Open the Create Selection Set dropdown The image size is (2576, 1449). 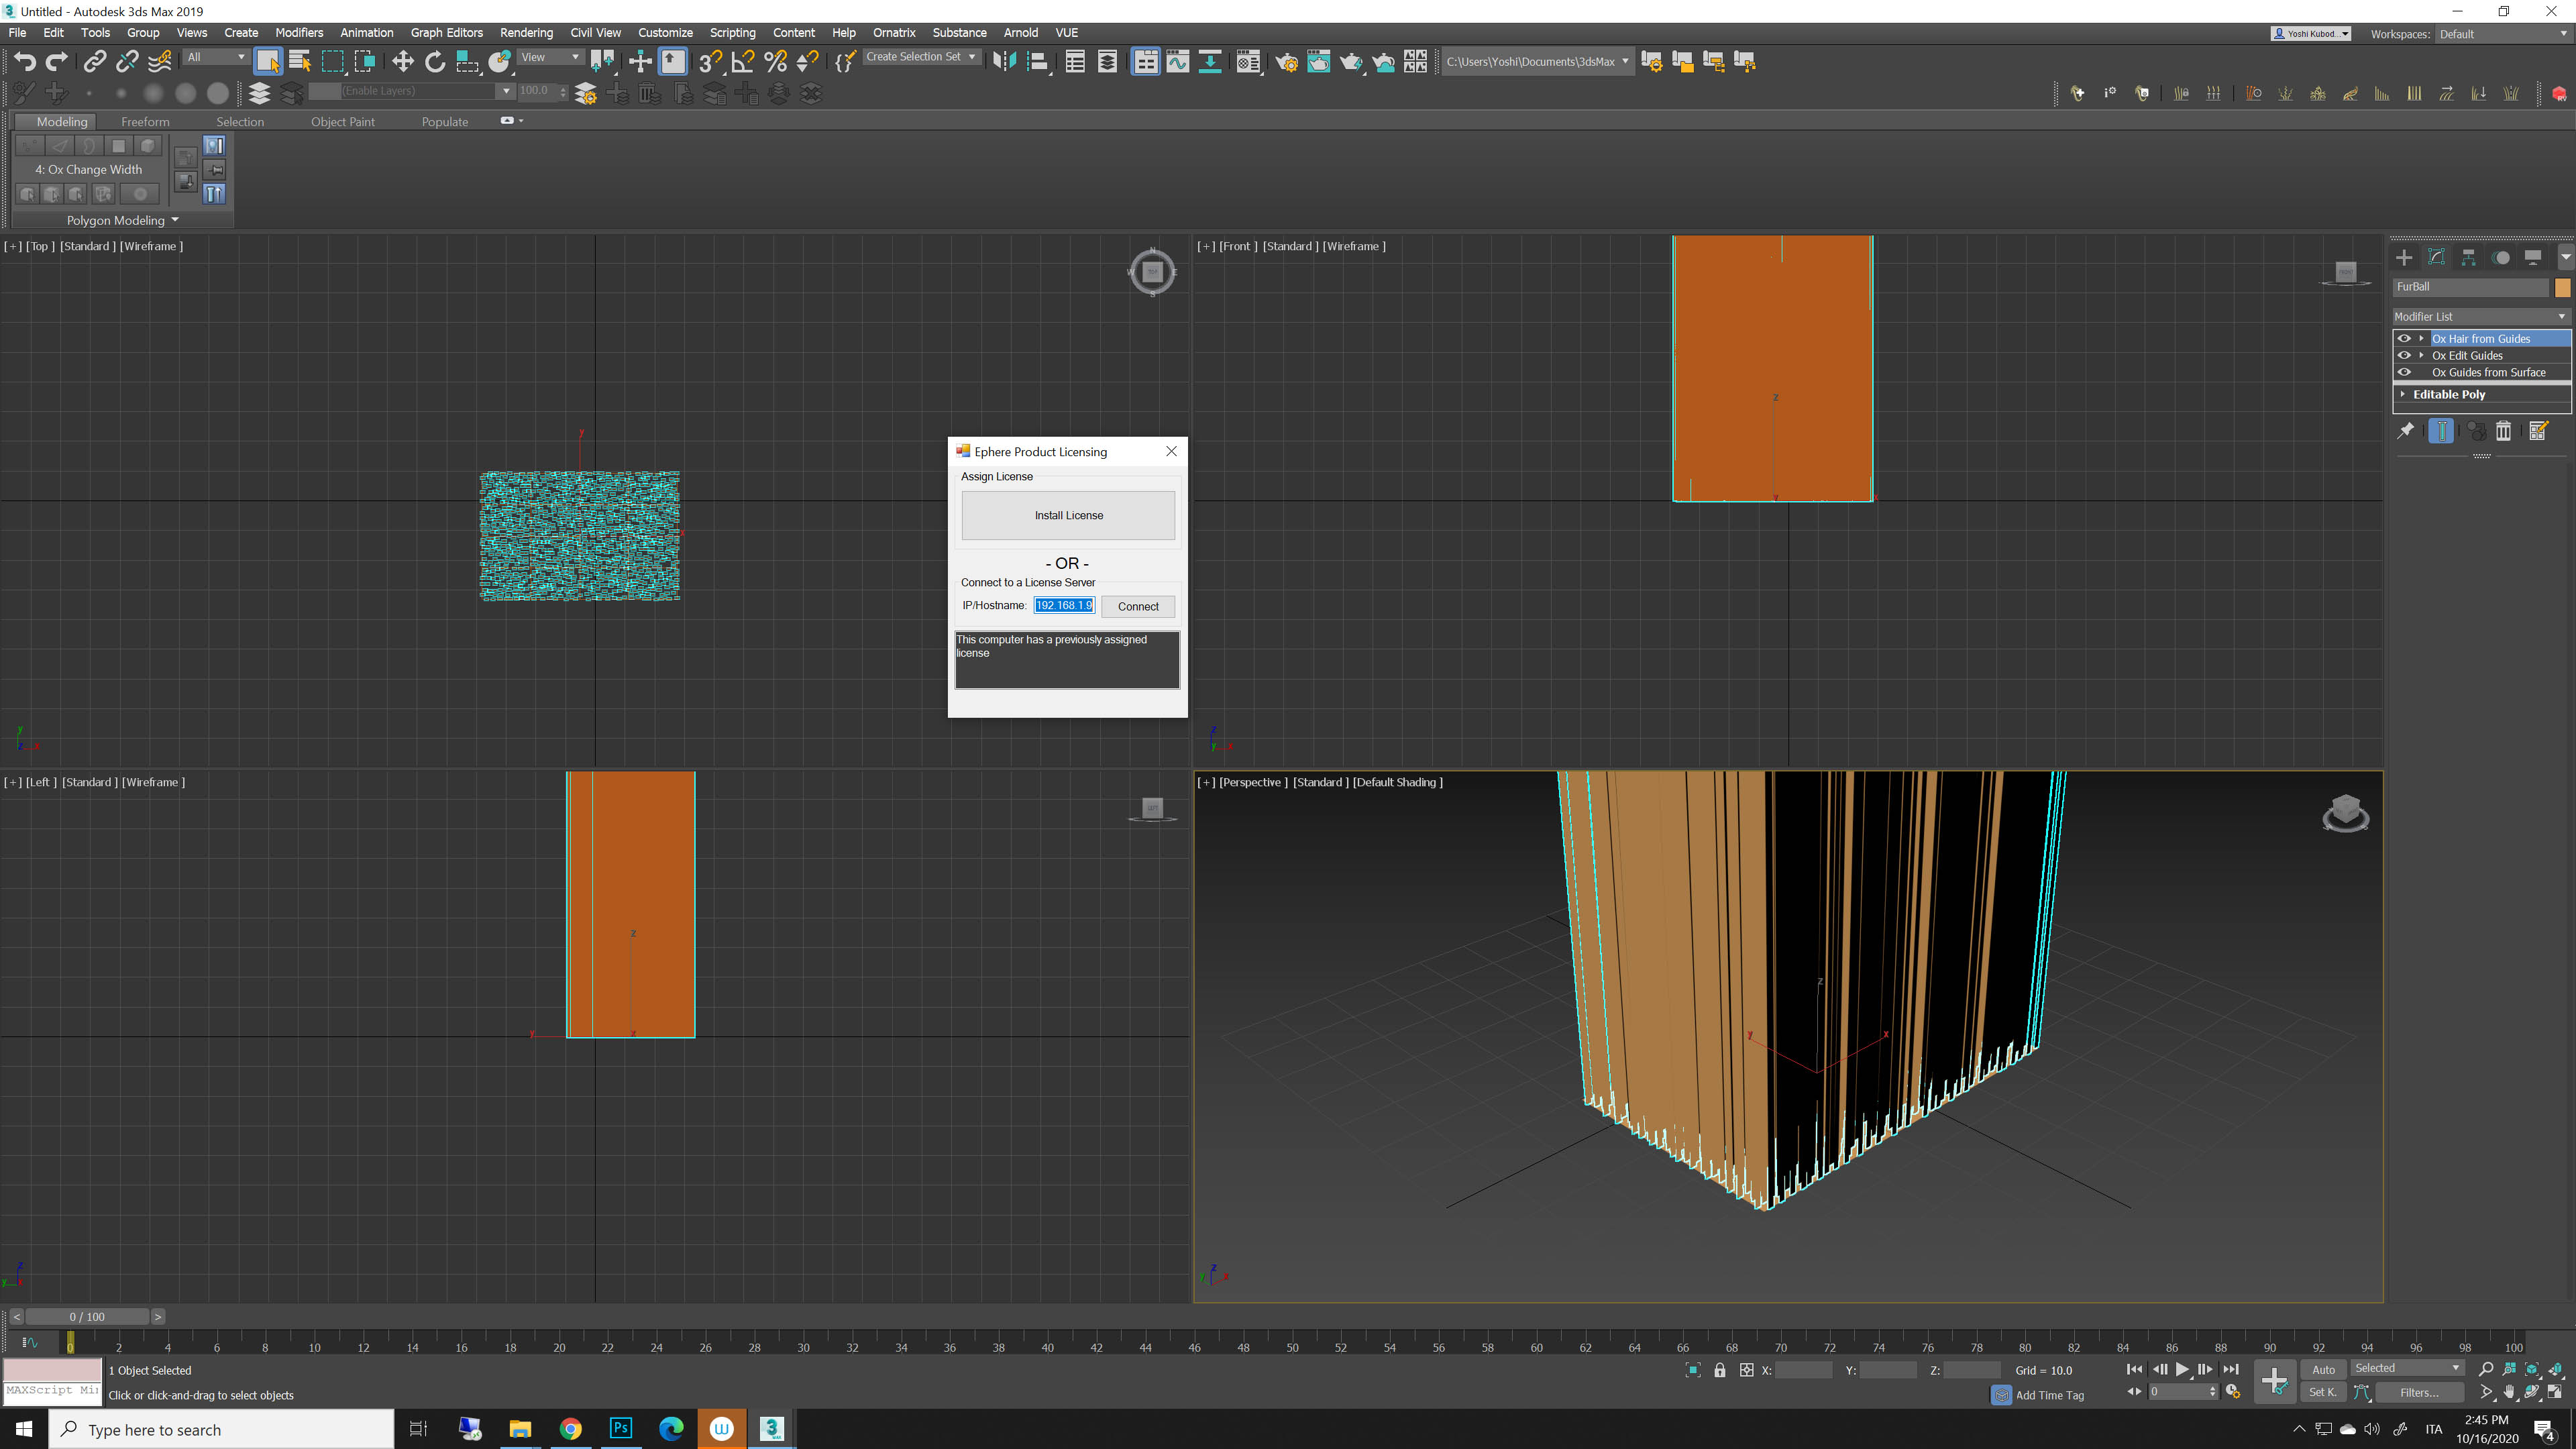971,57
